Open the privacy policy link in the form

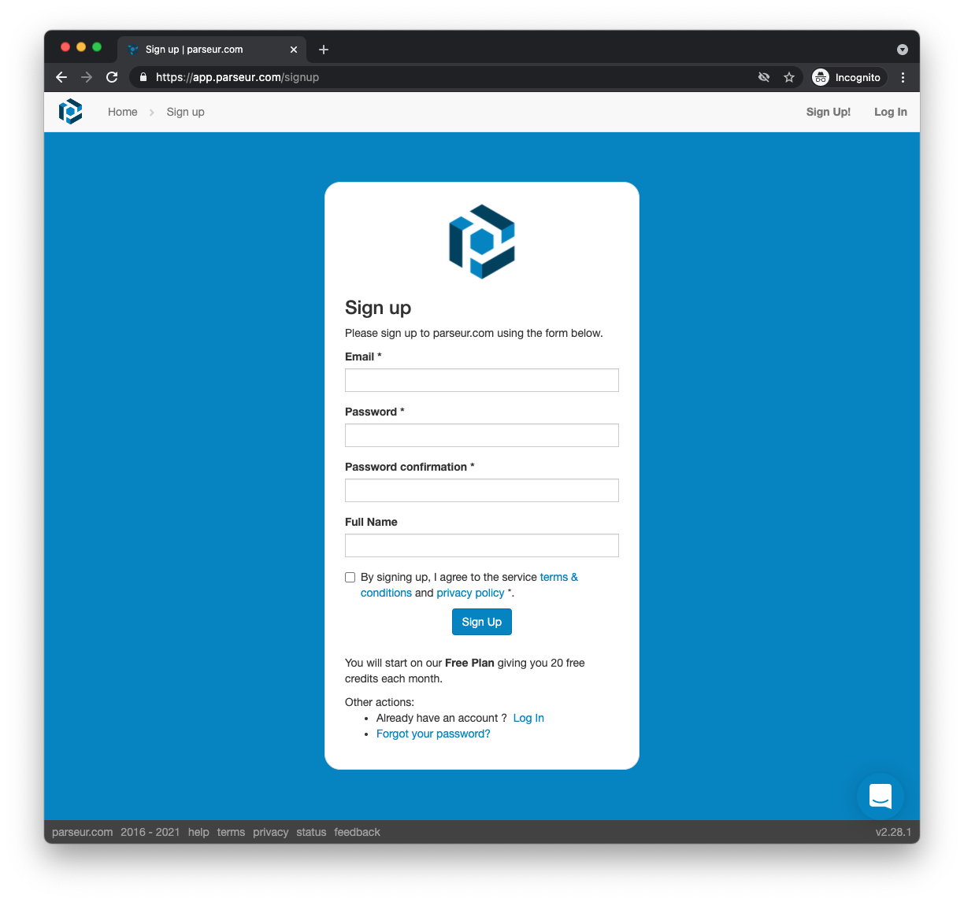click(470, 593)
